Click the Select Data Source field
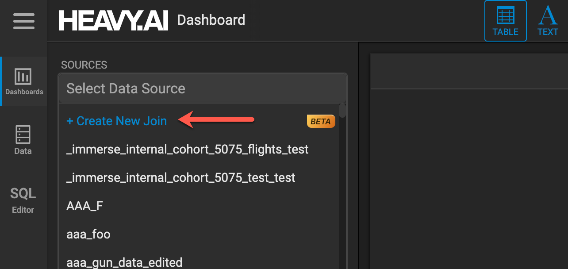Viewport: 568px width, 269px height. [x=202, y=88]
